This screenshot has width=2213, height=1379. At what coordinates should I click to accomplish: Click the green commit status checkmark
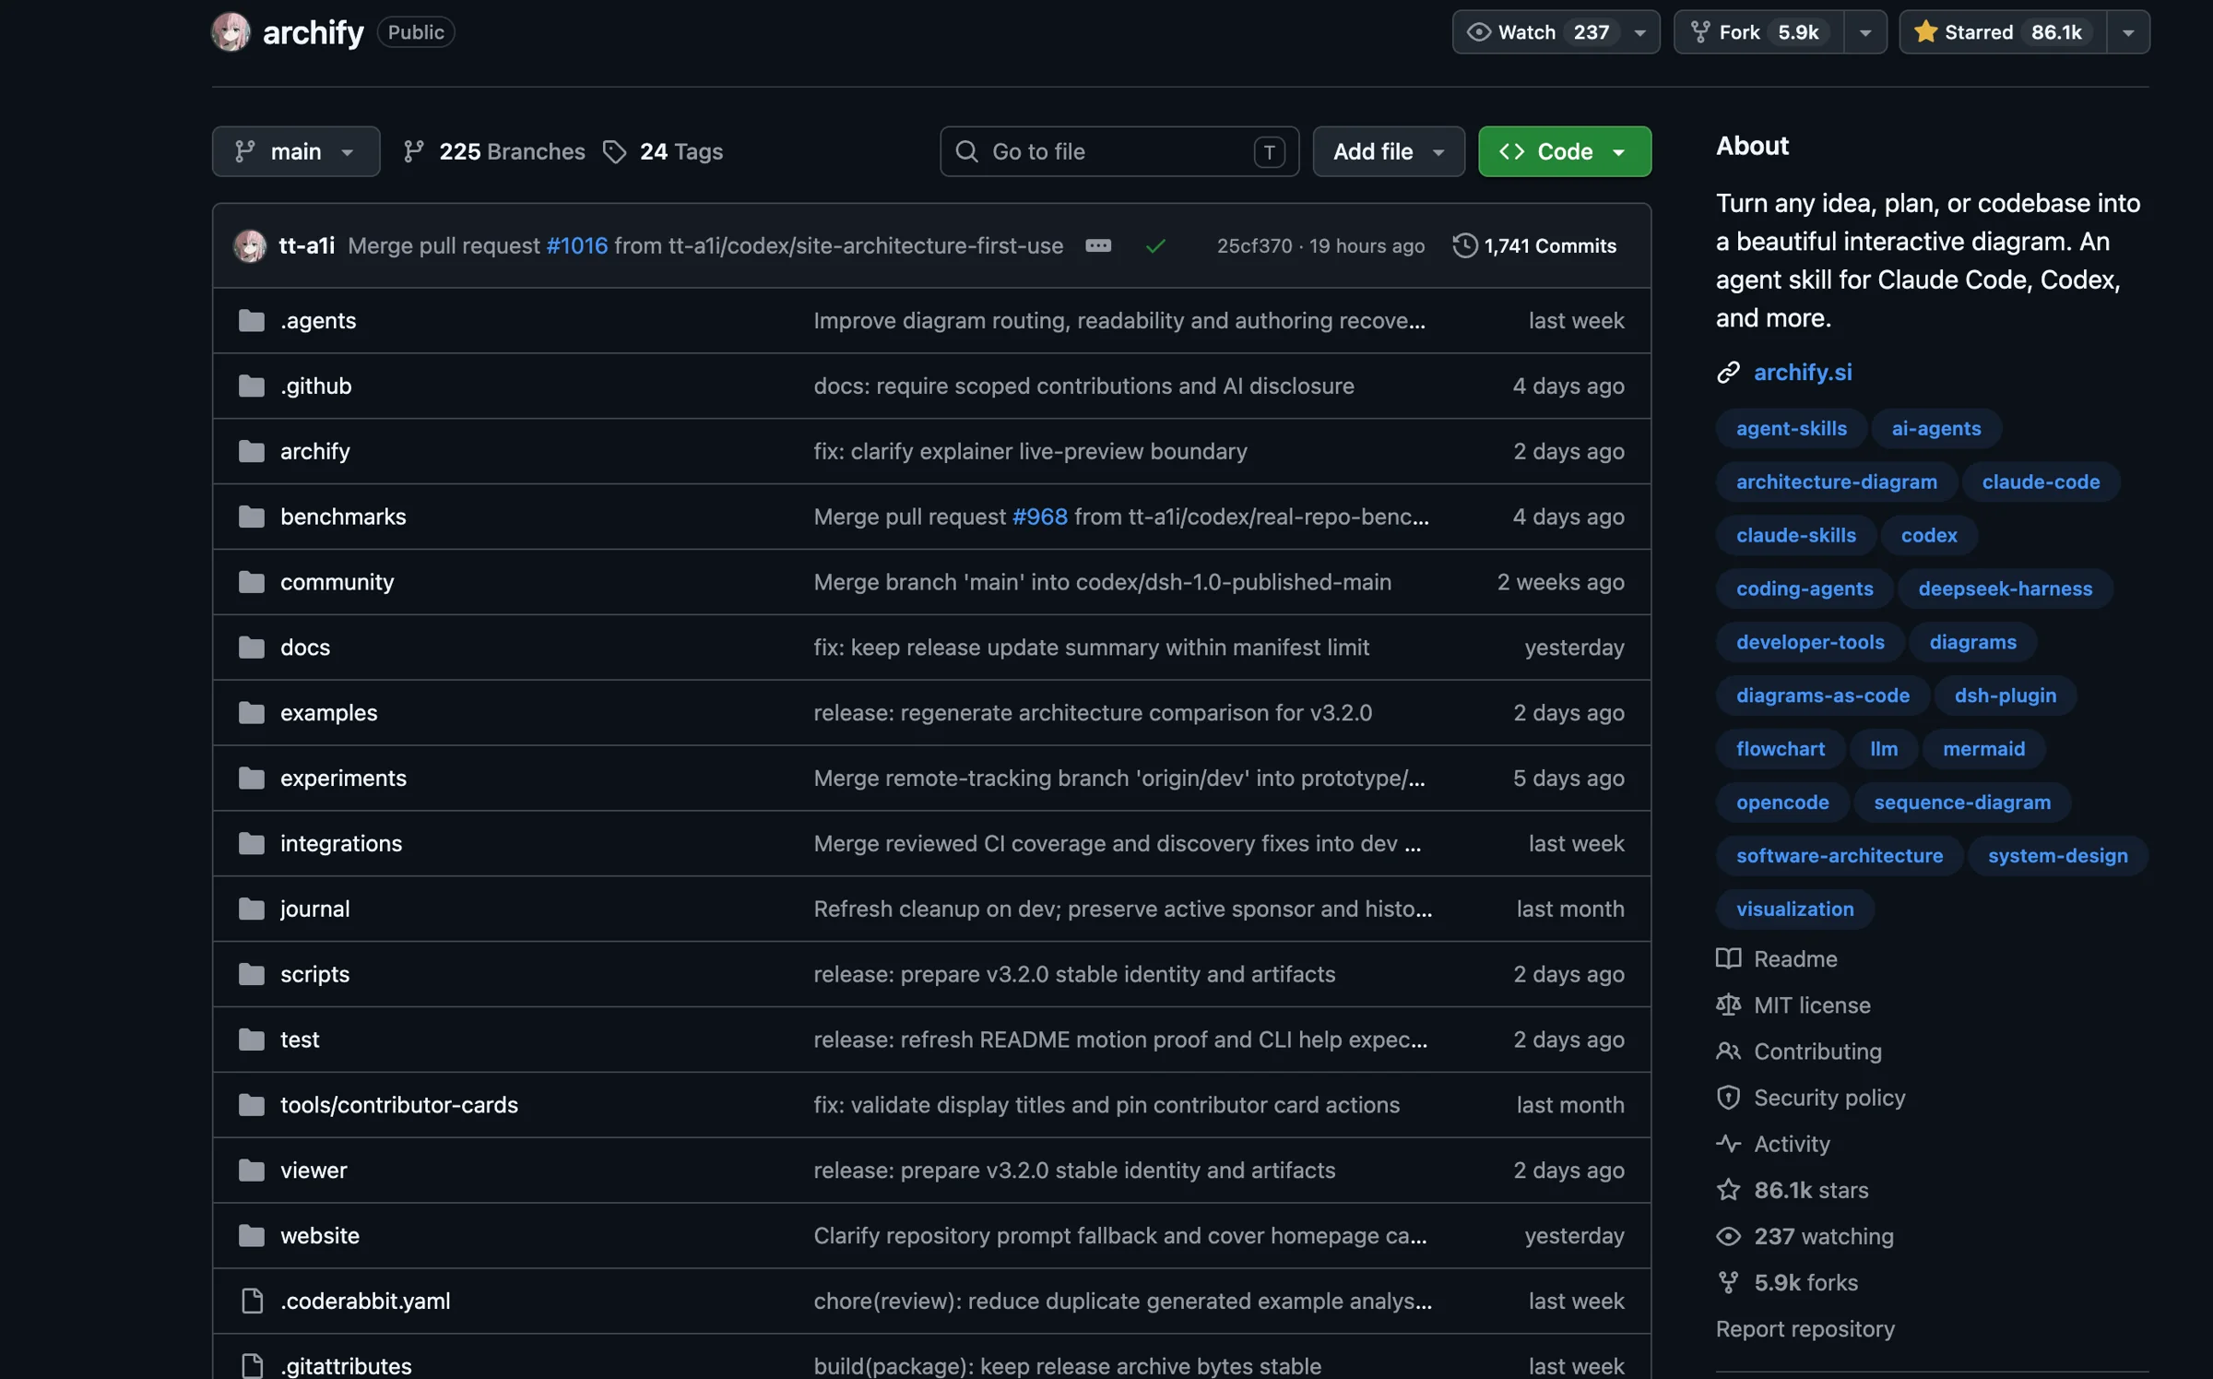(x=1155, y=246)
